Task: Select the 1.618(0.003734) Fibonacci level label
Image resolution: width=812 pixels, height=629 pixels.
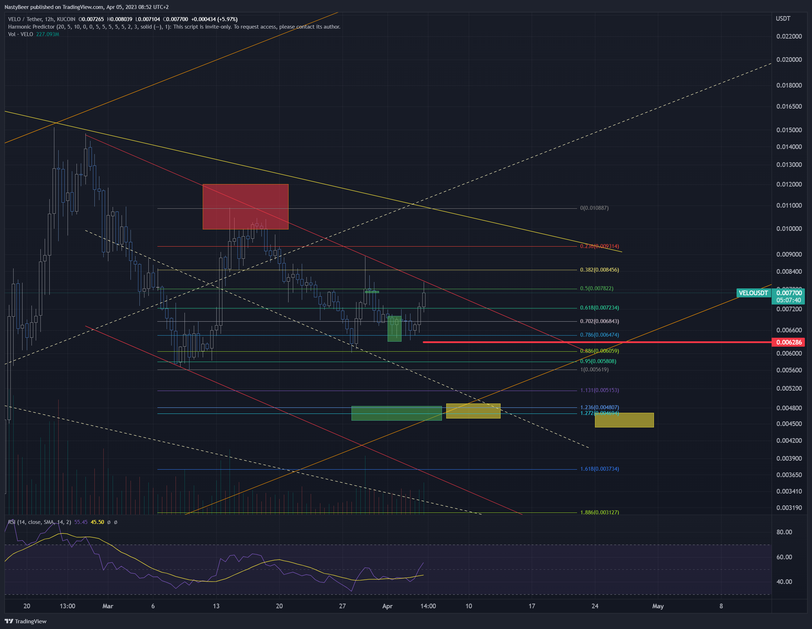Action: tap(599, 469)
